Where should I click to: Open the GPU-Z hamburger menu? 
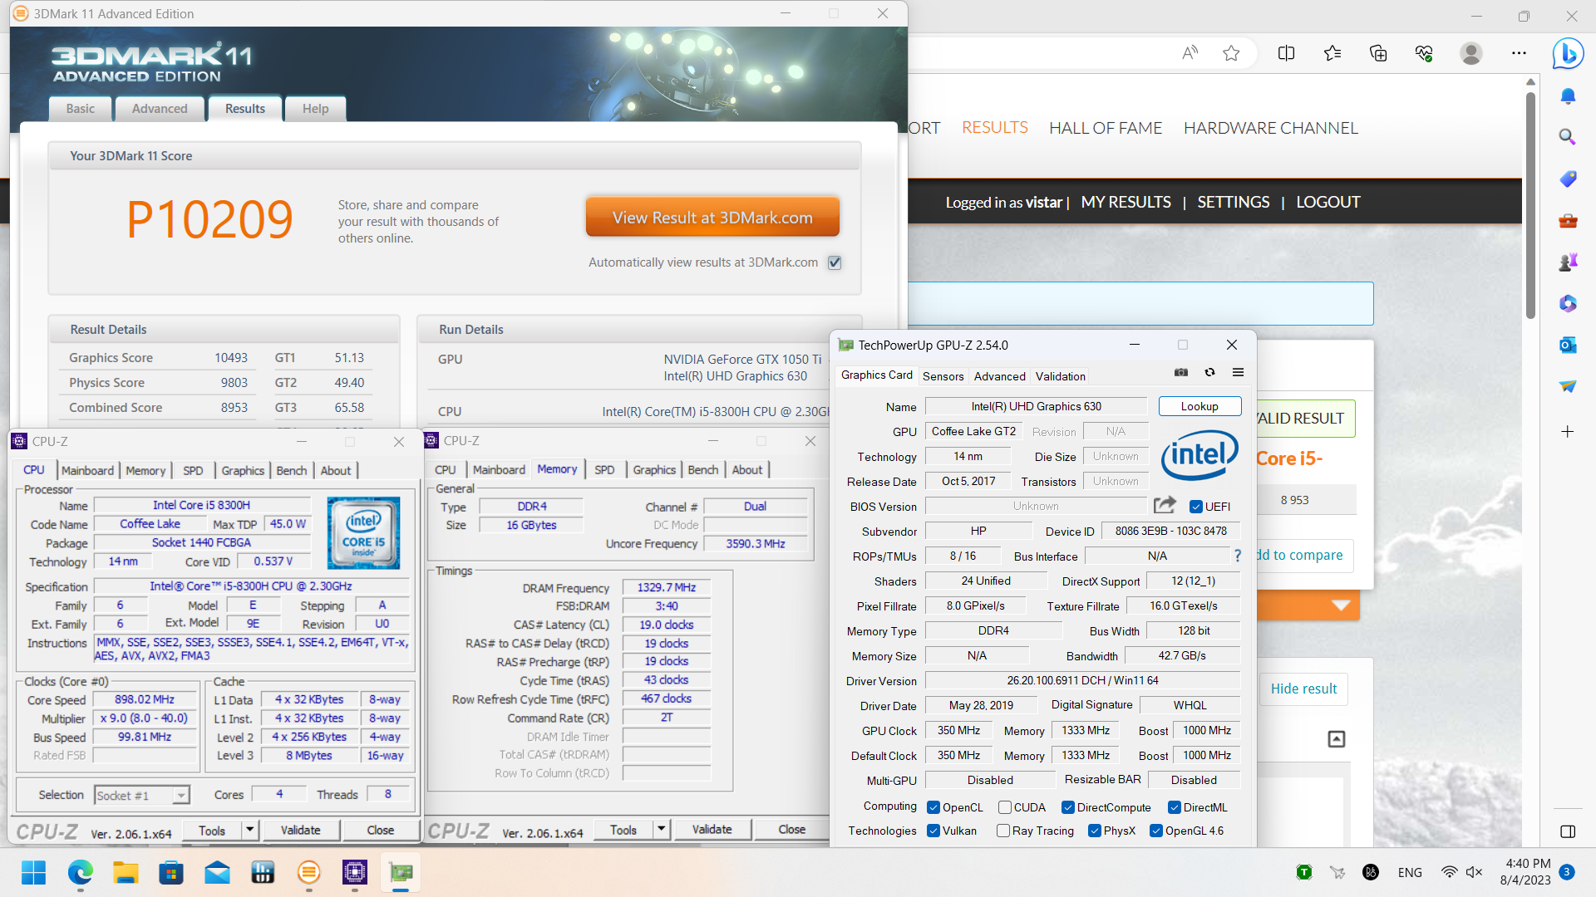1238,373
